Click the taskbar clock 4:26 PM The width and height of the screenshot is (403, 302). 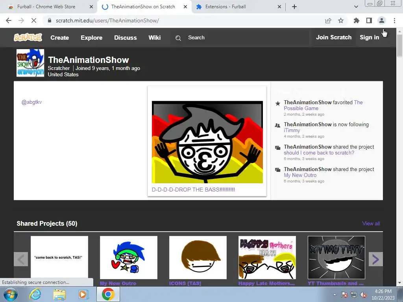tap(383, 291)
